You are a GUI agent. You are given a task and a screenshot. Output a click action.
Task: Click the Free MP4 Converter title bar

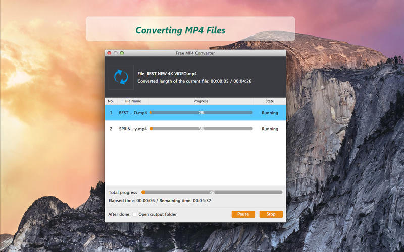tap(195, 53)
